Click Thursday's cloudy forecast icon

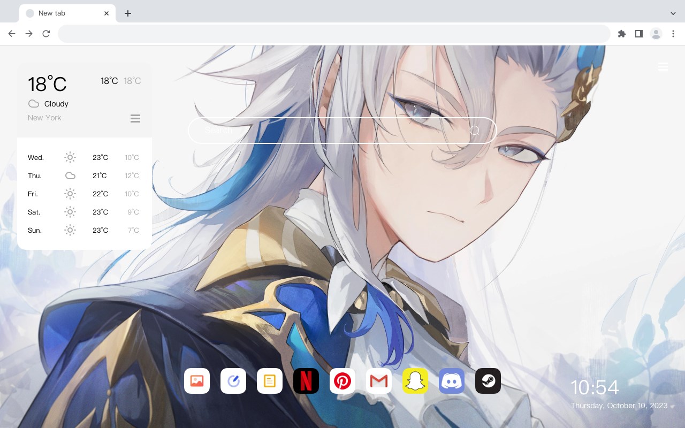(x=70, y=175)
